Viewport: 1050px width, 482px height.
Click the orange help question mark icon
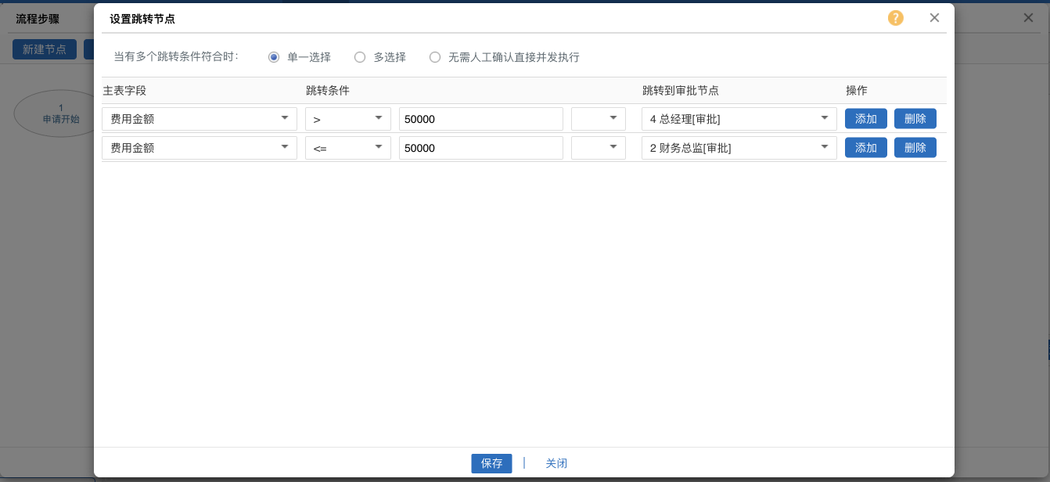pyautogui.click(x=895, y=18)
